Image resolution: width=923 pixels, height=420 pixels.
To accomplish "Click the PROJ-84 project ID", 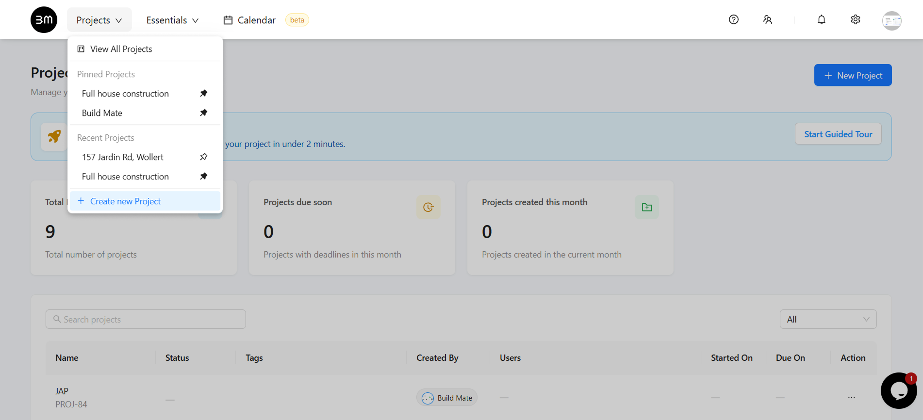I will (71, 404).
